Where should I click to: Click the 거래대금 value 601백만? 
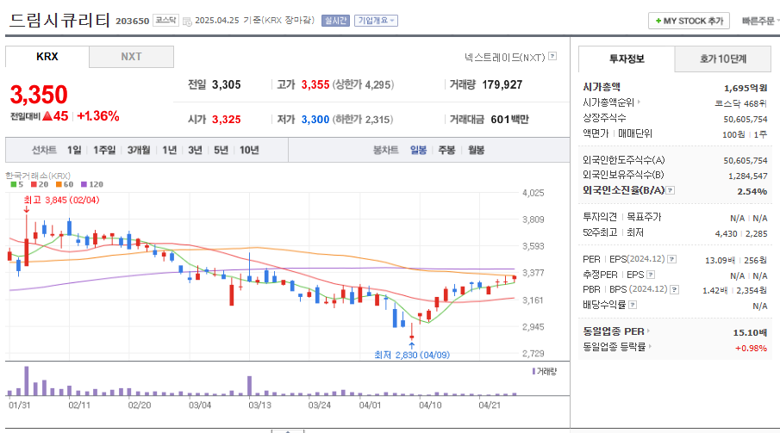tap(510, 120)
